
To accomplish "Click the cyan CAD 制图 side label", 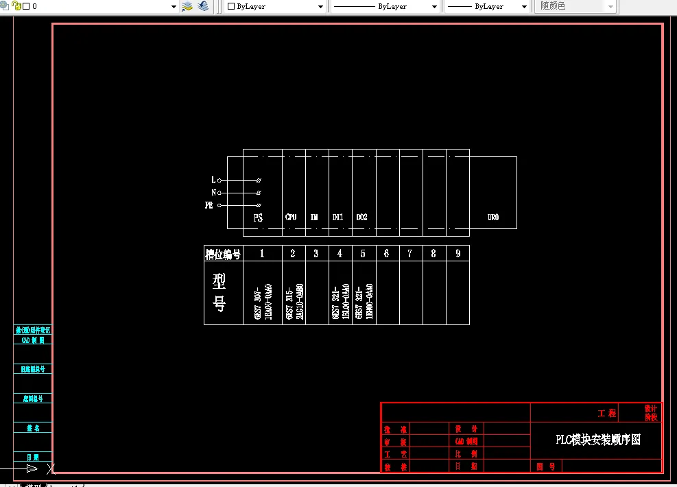I will [x=33, y=340].
